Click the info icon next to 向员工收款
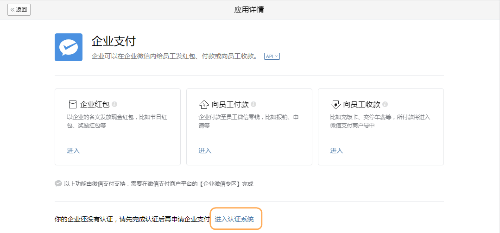This screenshot has height=233, width=500. 385,104
